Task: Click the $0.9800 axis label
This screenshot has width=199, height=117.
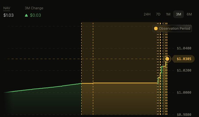Action: 184,115
